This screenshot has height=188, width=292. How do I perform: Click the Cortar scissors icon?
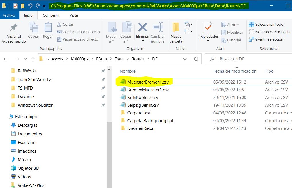[x=59, y=25]
